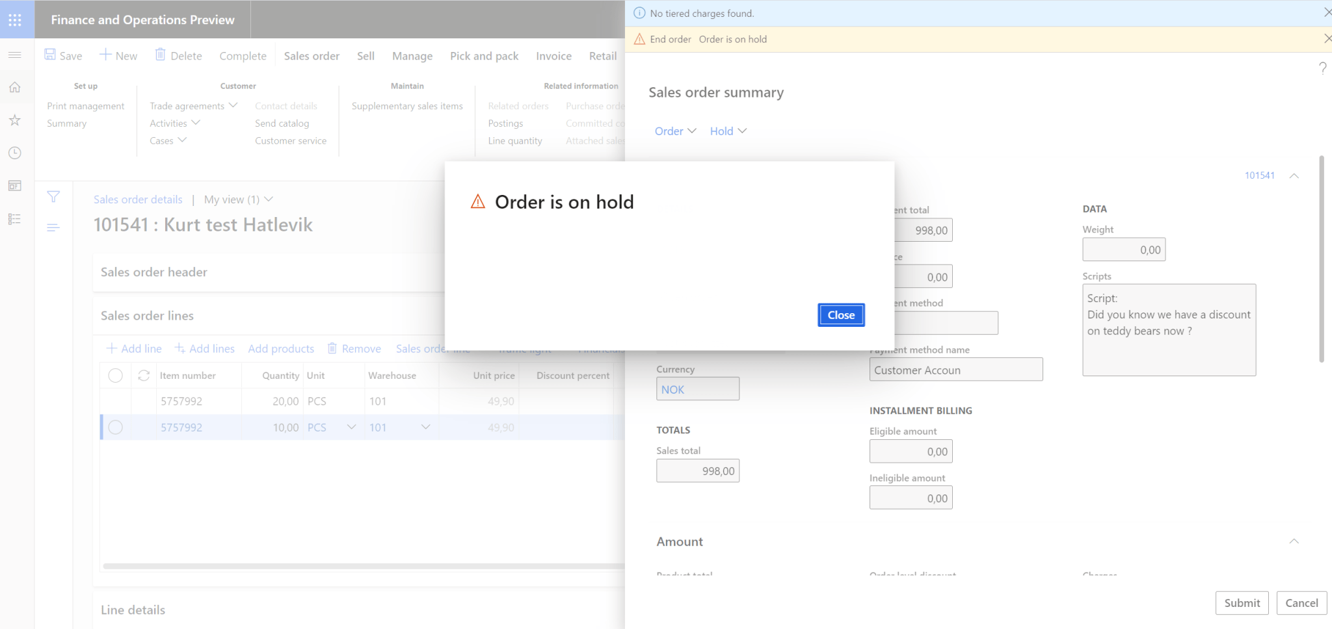Expand the Order dropdown menu
This screenshot has height=629, width=1332.
[675, 131]
